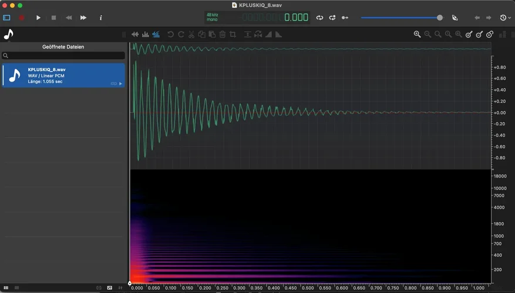Zoom in on the waveform

click(417, 35)
